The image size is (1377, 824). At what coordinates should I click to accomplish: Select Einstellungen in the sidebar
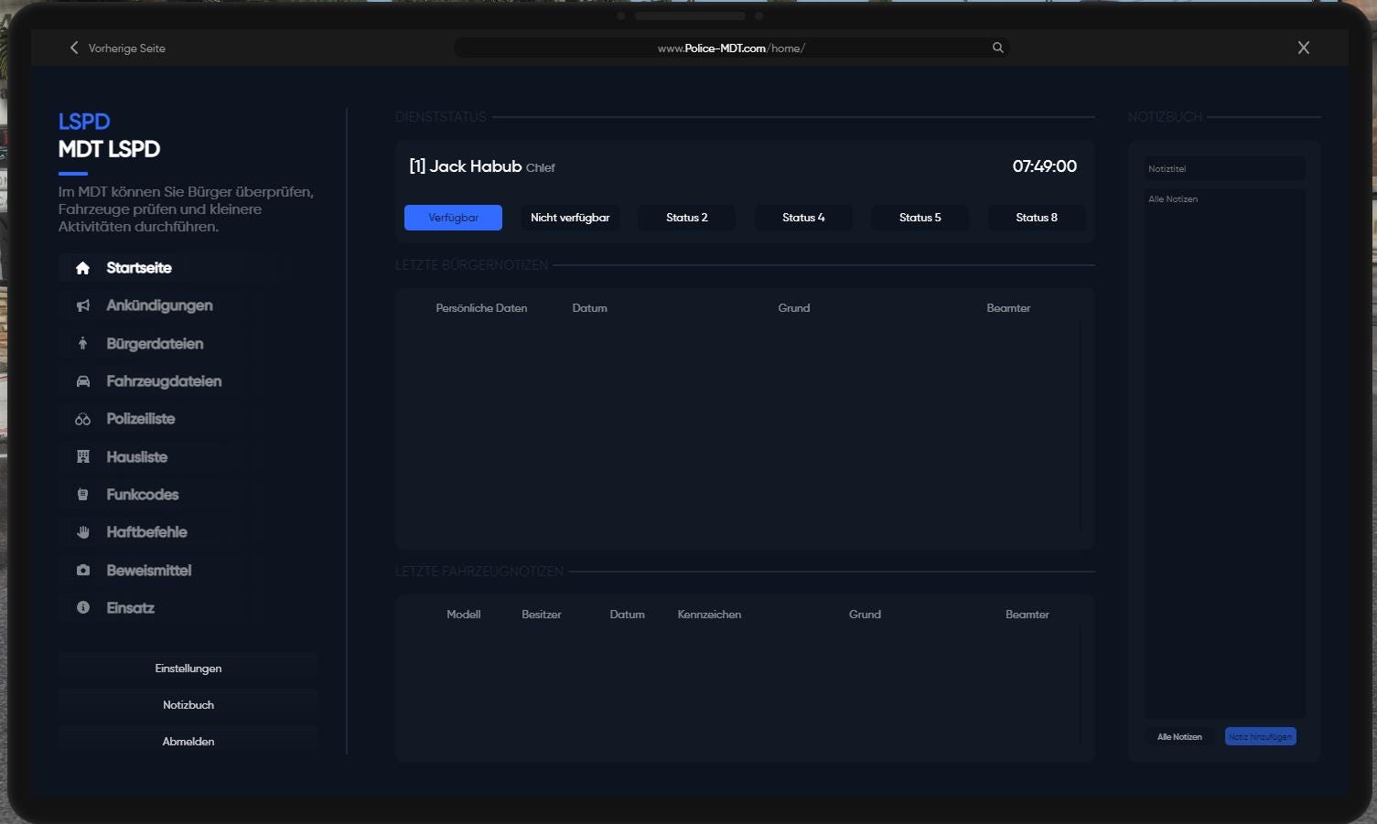pos(188,668)
